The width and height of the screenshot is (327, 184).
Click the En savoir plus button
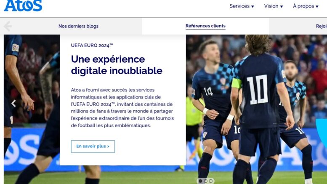(x=93, y=146)
